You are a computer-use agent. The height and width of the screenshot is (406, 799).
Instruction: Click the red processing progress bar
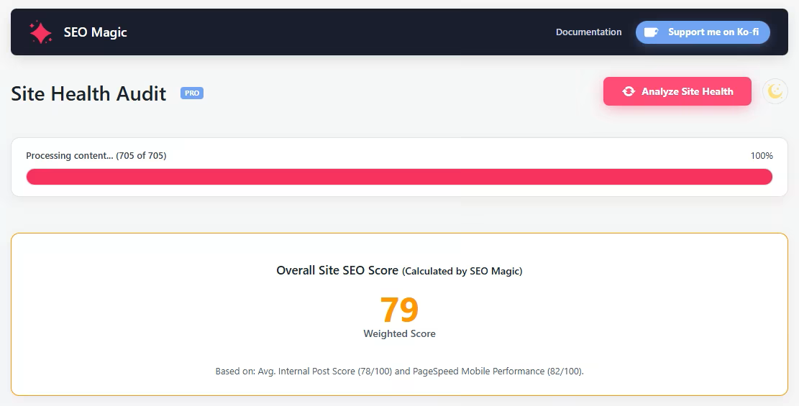(399, 177)
